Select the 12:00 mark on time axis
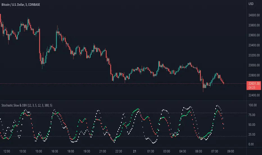262x155 pixels. 7,151
